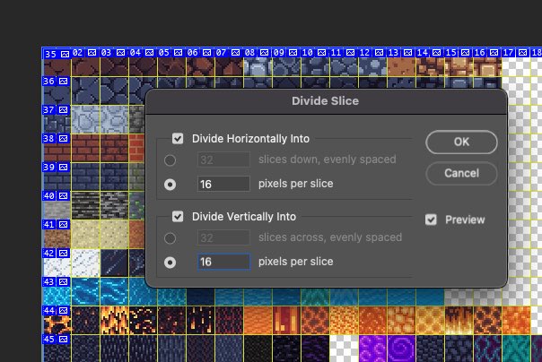Click slice 09 image badge icon
542x362 pixels.
coord(293,53)
